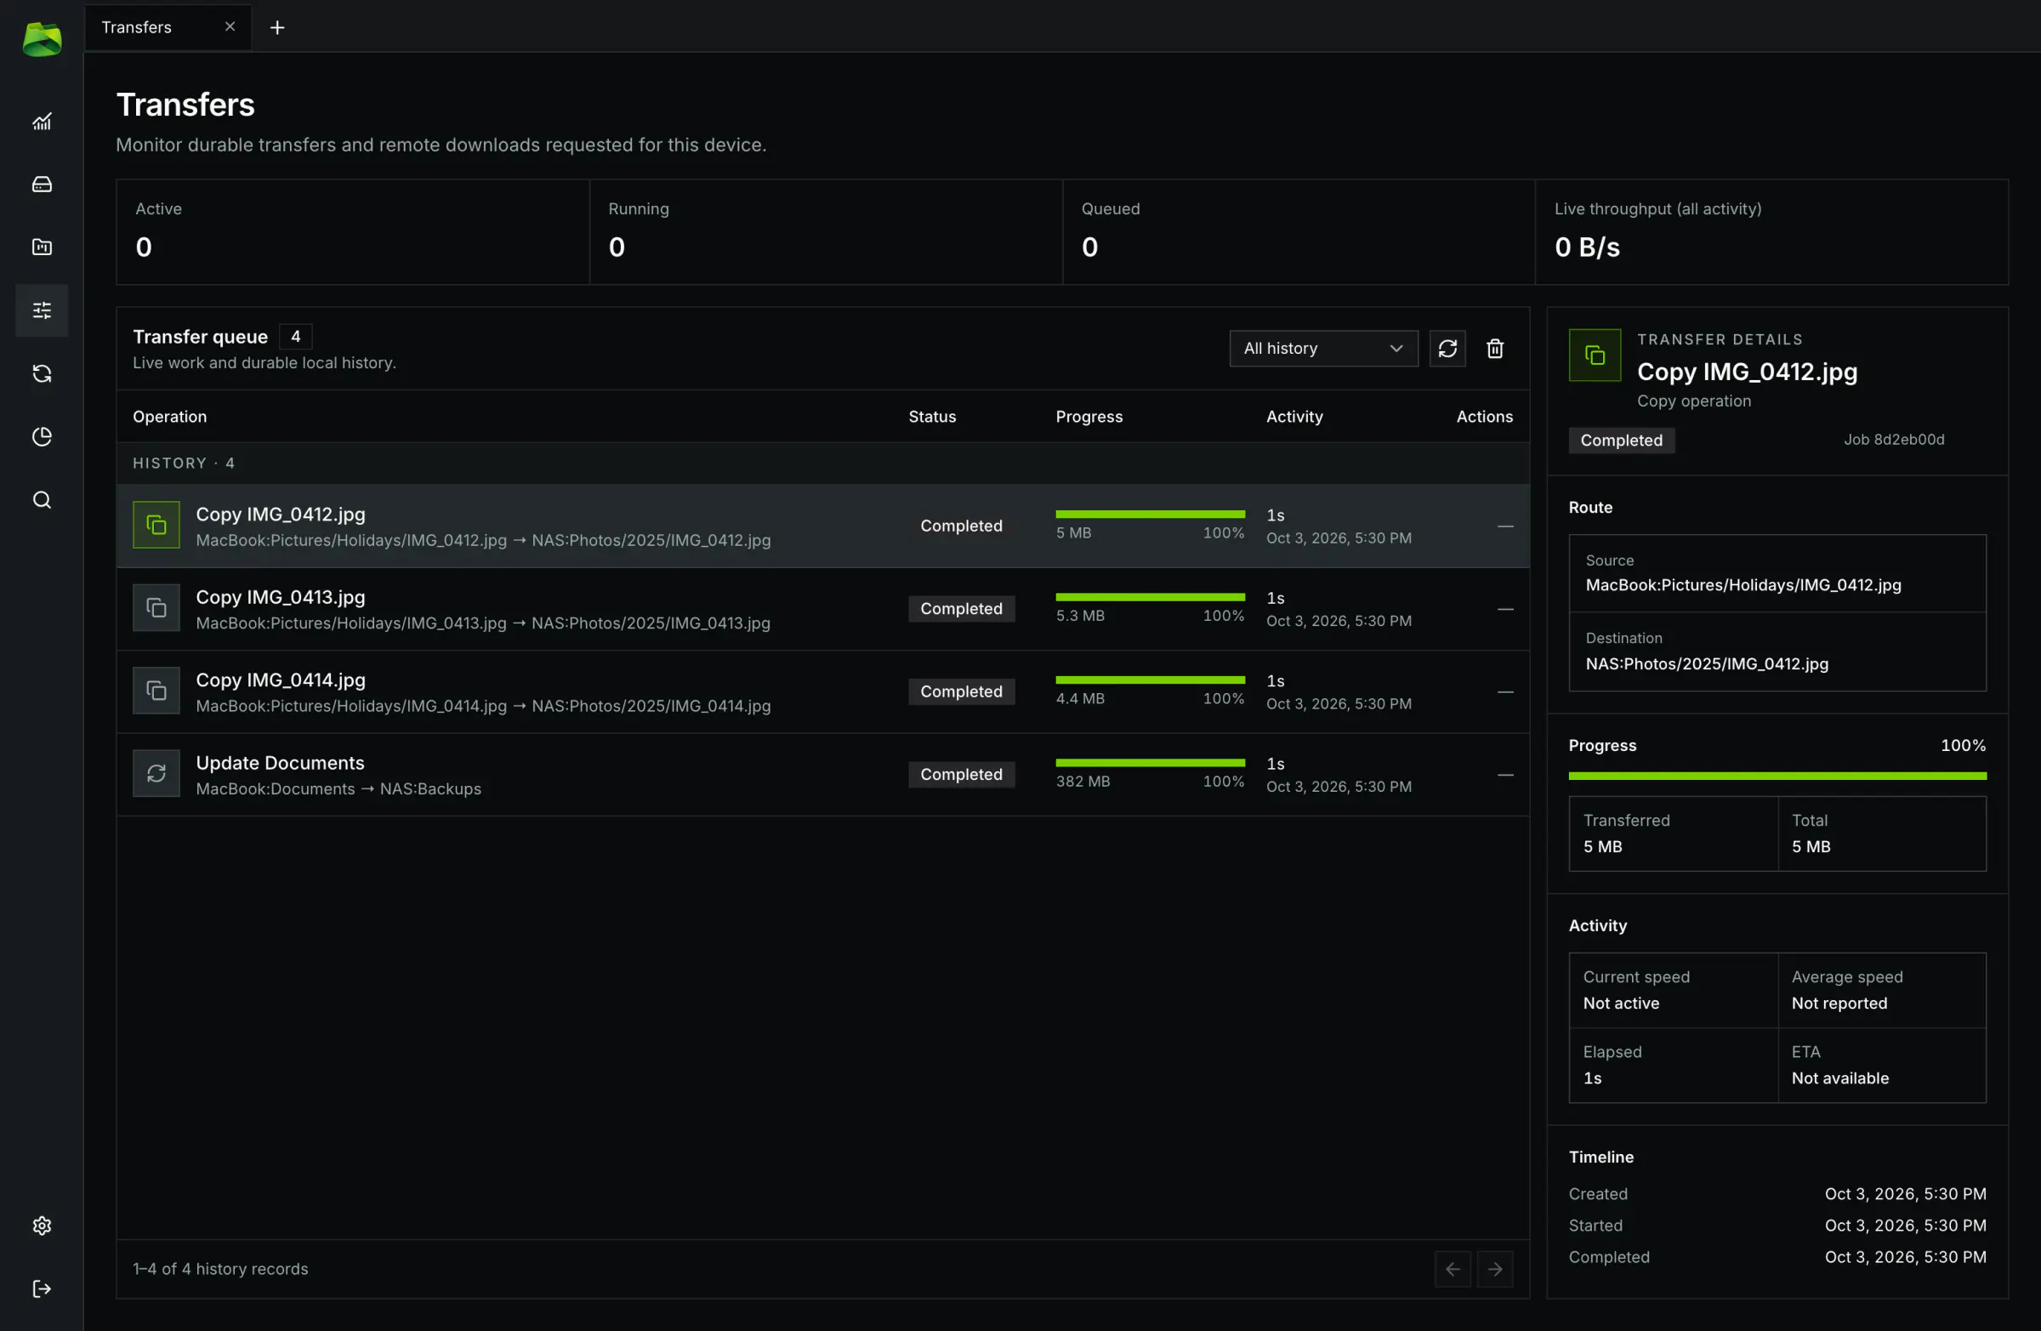The height and width of the screenshot is (1331, 2041).
Task: Clear history with the trash icon
Action: point(1494,348)
